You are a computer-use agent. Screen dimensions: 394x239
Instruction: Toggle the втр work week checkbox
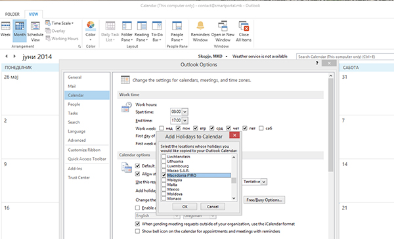pos(196,128)
